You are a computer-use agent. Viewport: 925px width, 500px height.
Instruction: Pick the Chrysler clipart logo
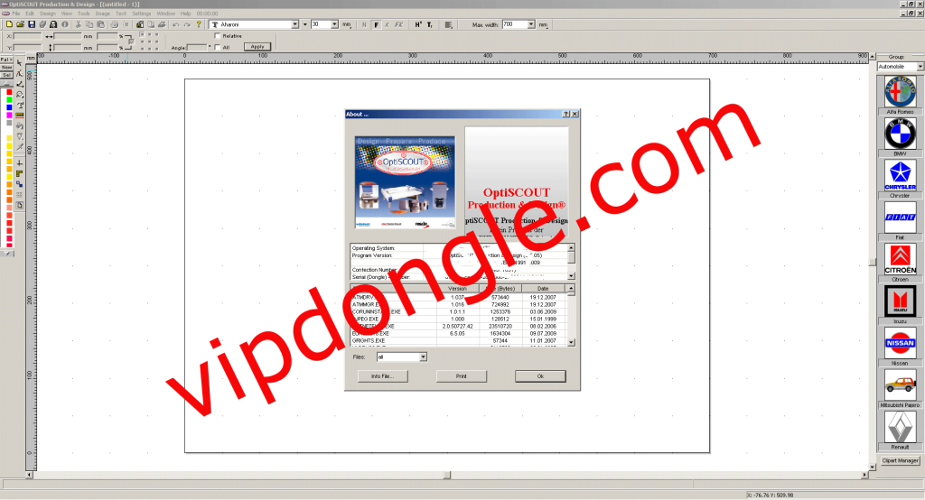click(900, 176)
